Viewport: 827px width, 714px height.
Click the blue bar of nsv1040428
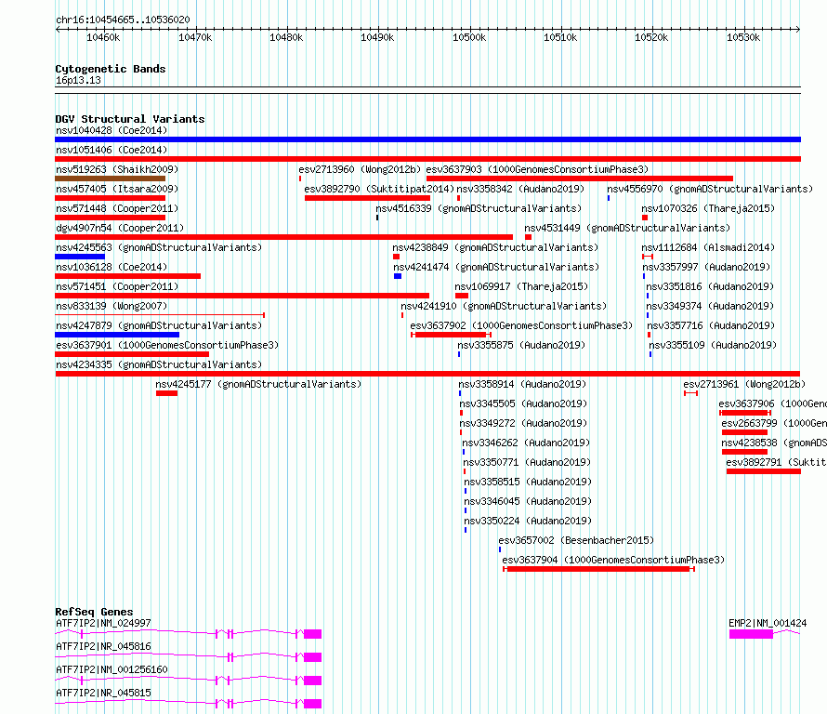click(x=427, y=139)
